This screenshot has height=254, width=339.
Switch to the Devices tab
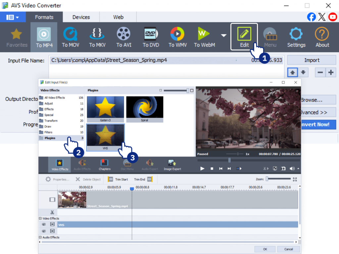[x=81, y=17]
